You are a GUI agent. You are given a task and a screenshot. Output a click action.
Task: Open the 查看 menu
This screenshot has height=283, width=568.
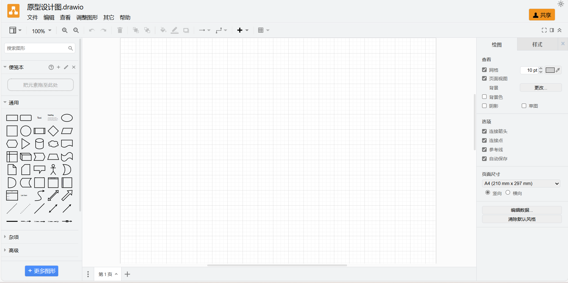(x=65, y=17)
